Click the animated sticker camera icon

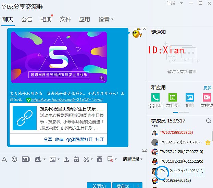[38, 159]
